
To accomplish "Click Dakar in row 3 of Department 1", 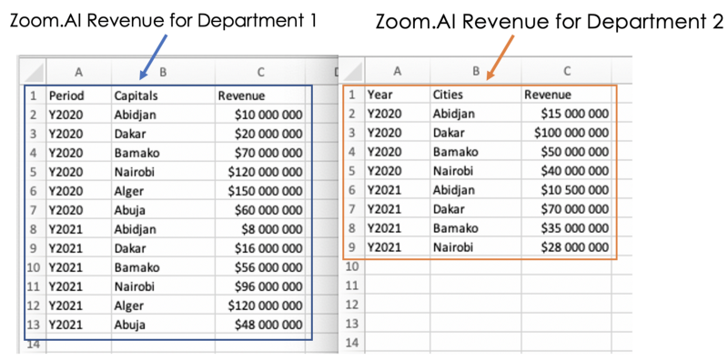I will pos(163,134).
